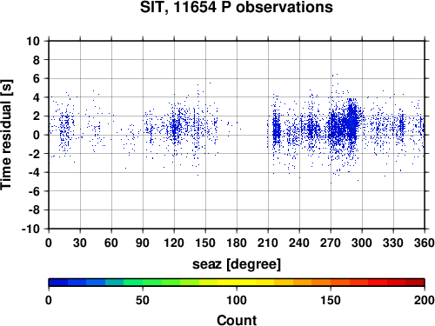Image resolution: width=435 pixels, height=326 pixels.
Task: Click the x-axis tick label 180
Action: pos(237,243)
